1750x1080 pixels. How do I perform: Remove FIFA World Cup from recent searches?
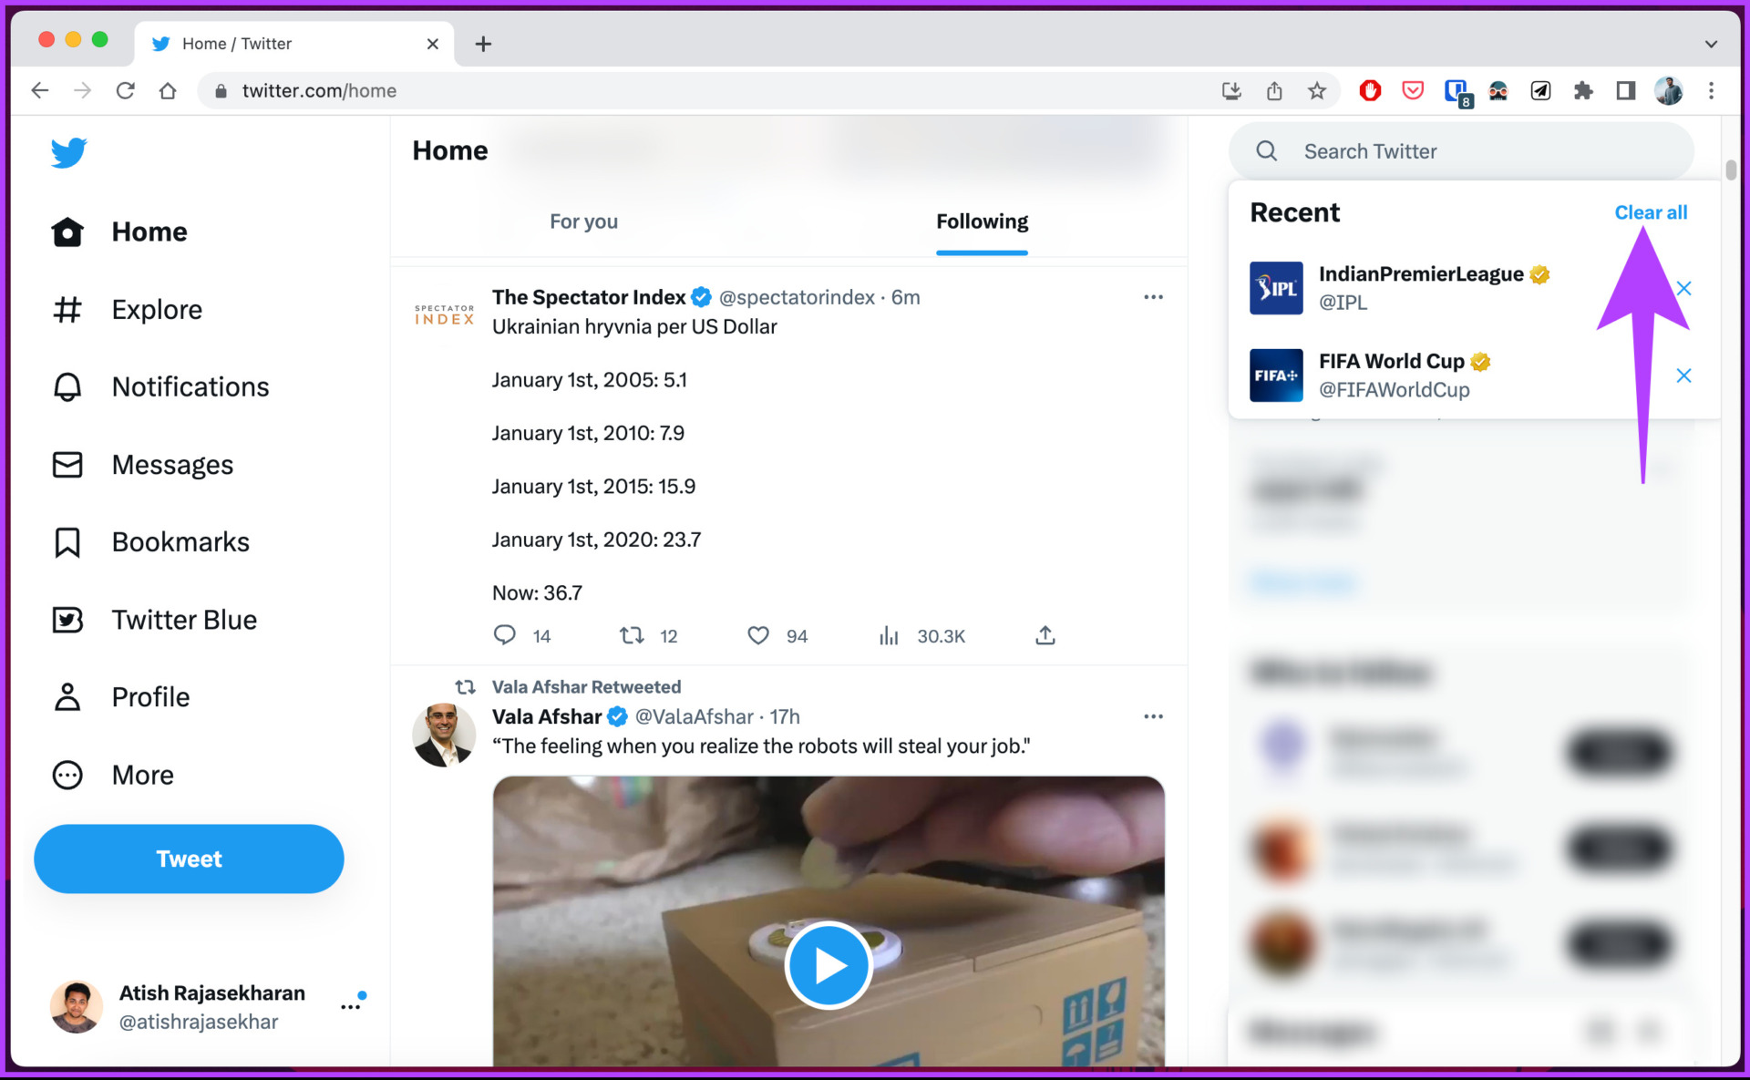pos(1683,375)
